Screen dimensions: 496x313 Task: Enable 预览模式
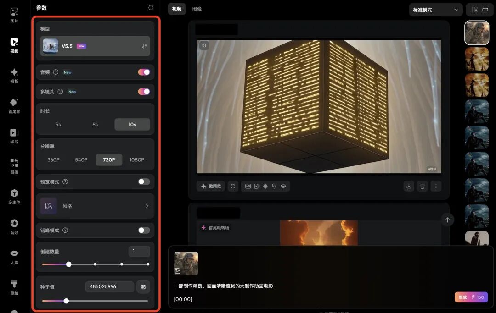coord(144,181)
